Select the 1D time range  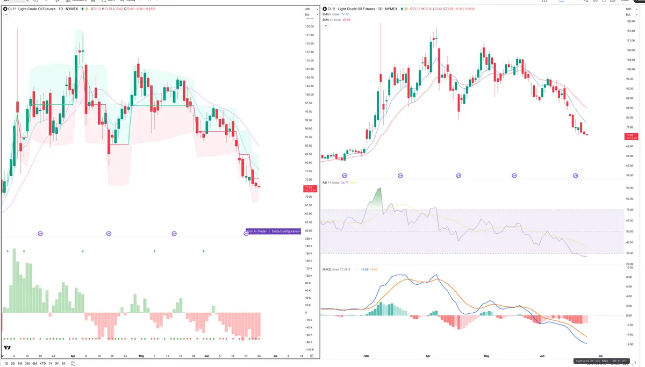click(x=6, y=364)
